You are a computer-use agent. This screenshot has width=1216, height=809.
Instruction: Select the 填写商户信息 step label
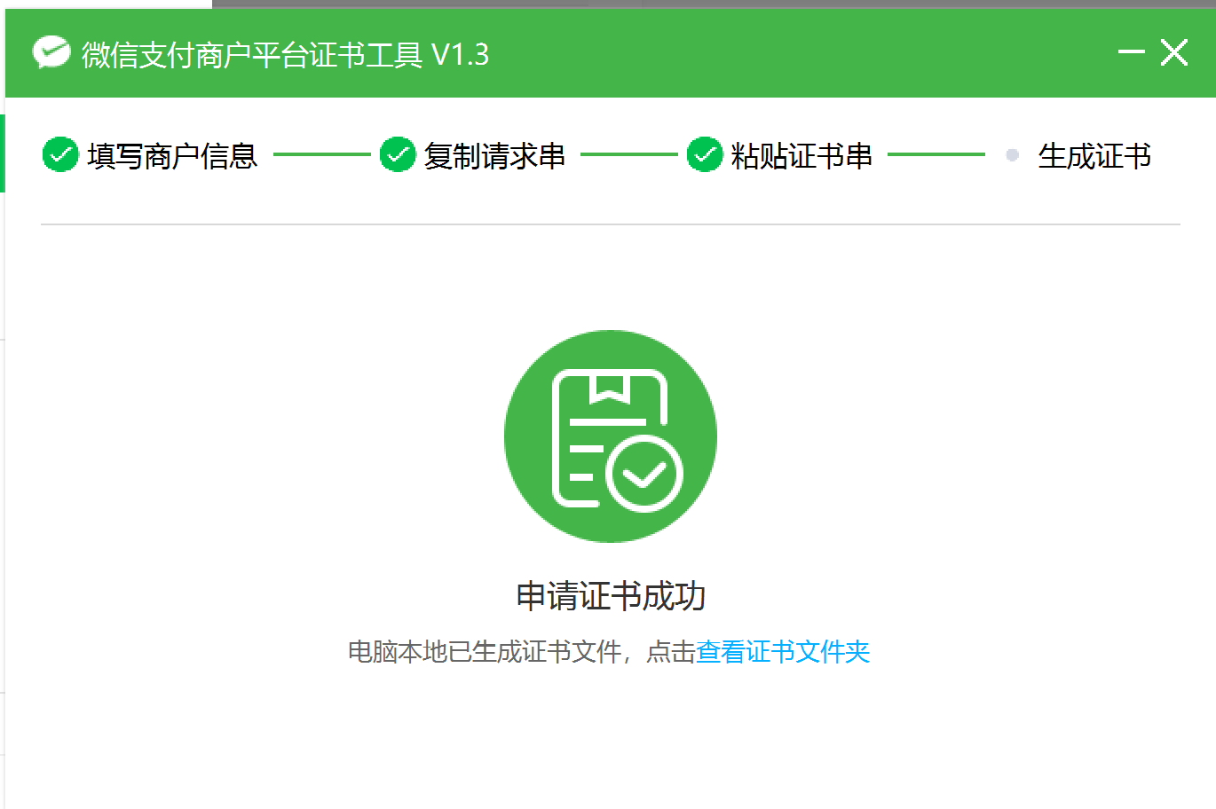pyautogui.click(x=172, y=156)
